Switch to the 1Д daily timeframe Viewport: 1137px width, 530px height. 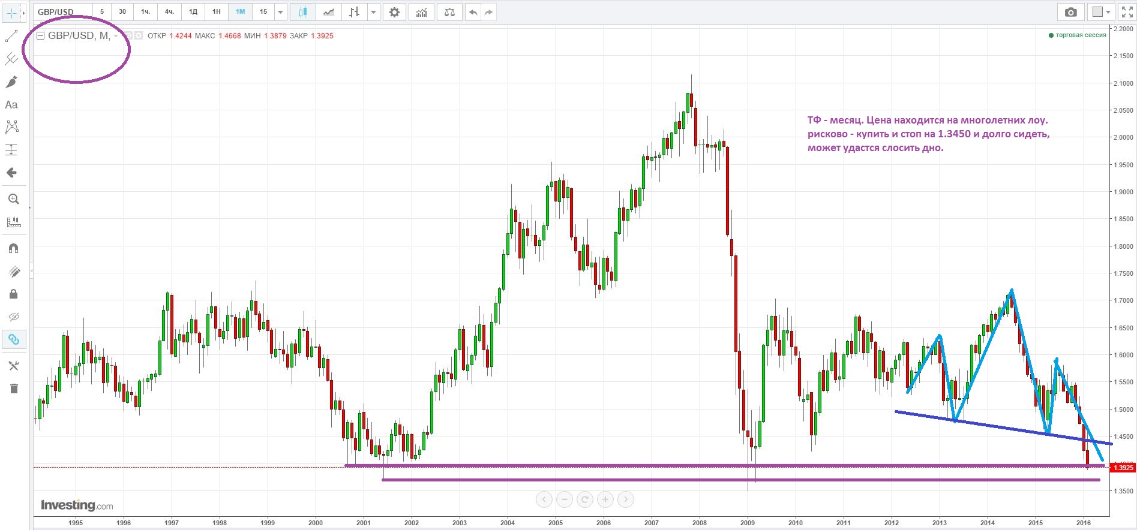[x=193, y=12]
